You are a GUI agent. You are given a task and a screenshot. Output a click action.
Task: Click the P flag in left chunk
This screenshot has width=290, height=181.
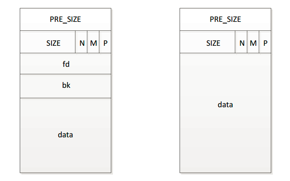tap(105, 42)
